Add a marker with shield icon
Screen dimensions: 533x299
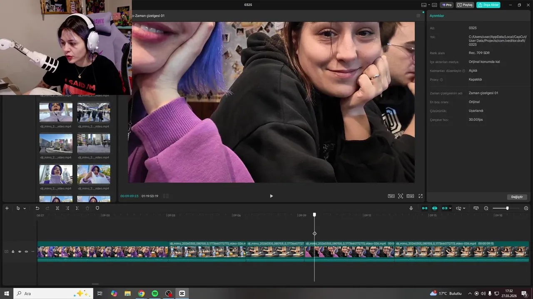97,208
